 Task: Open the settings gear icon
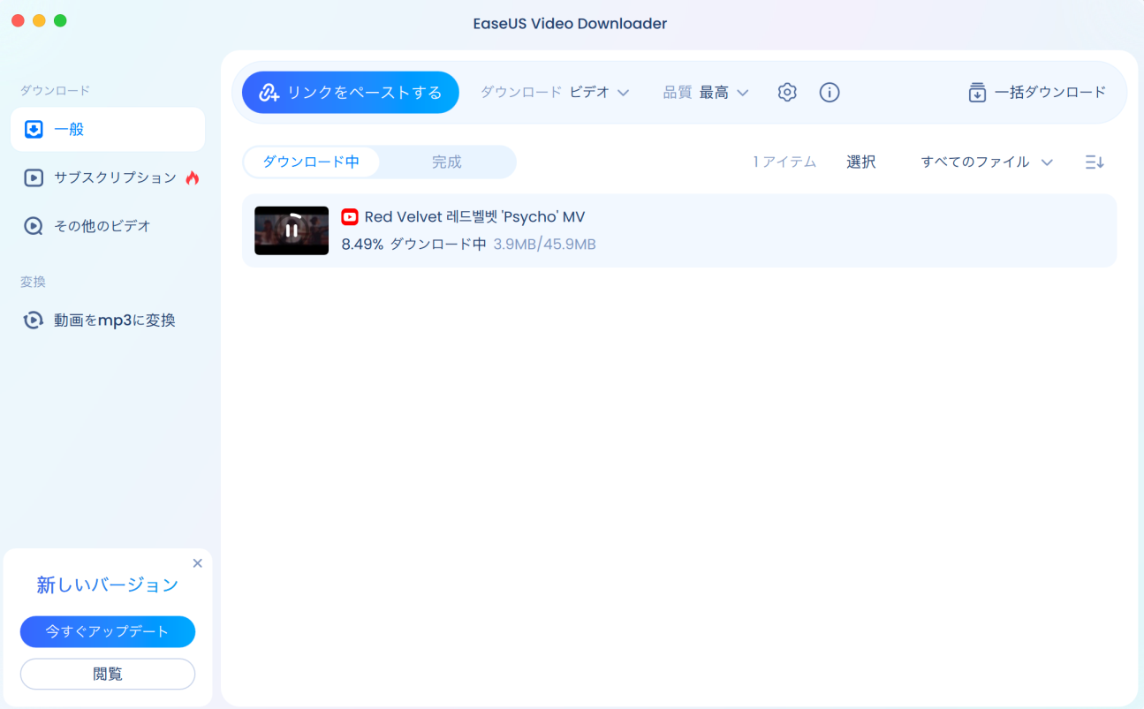(x=786, y=92)
